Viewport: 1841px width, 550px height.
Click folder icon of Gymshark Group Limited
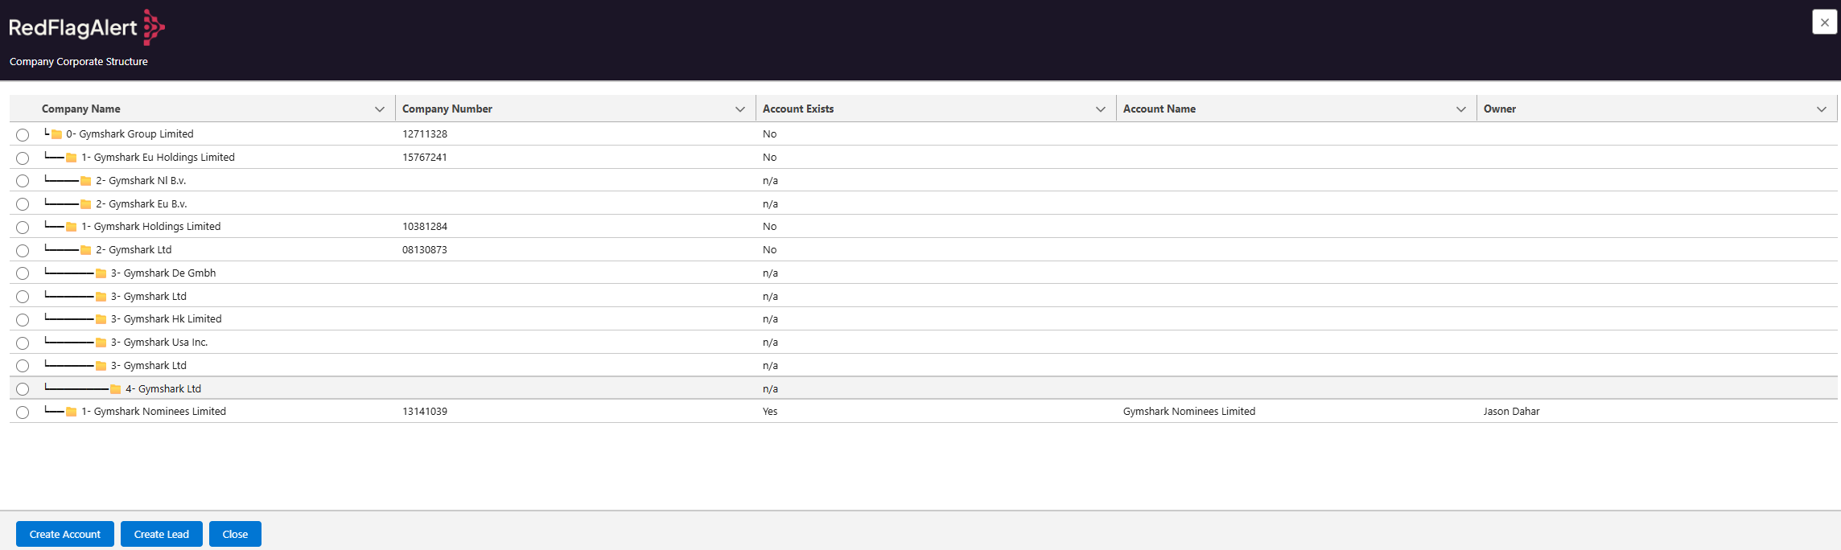57,134
